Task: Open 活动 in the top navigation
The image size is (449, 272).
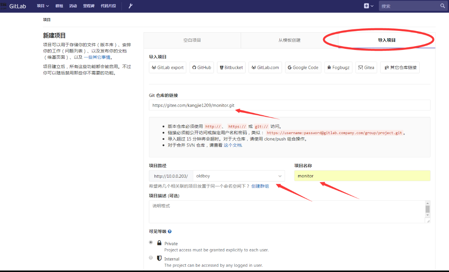Action: (x=73, y=6)
